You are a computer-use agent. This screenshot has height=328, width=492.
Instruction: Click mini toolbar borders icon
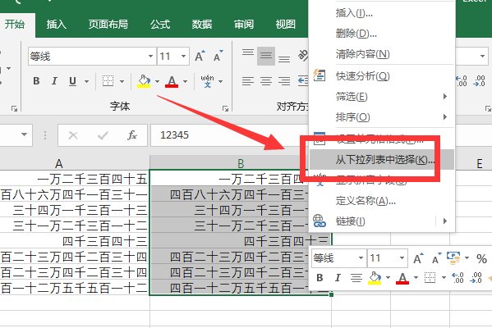click(x=430, y=277)
